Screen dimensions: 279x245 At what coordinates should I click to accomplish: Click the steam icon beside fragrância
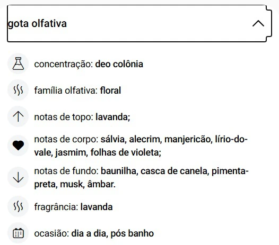pos(18,206)
